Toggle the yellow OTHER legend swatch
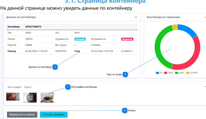The height and width of the screenshot is (119, 206). tap(188, 73)
